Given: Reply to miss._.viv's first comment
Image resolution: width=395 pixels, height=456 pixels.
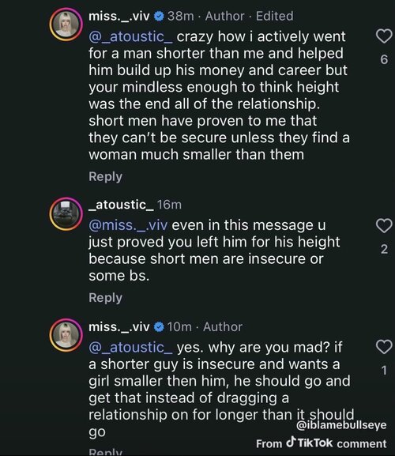Looking at the screenshot, I should 106,177.
